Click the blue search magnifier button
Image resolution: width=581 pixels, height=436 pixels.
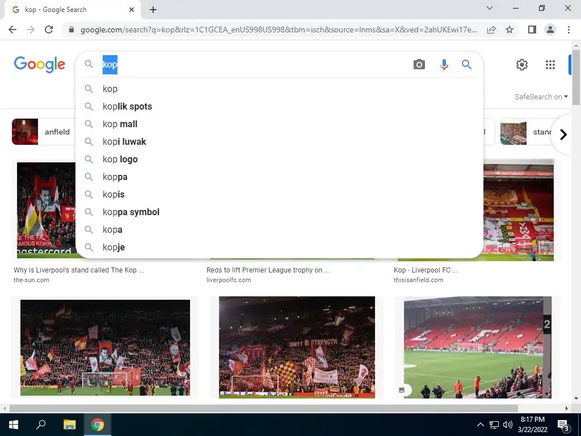[x=466, y=65]
